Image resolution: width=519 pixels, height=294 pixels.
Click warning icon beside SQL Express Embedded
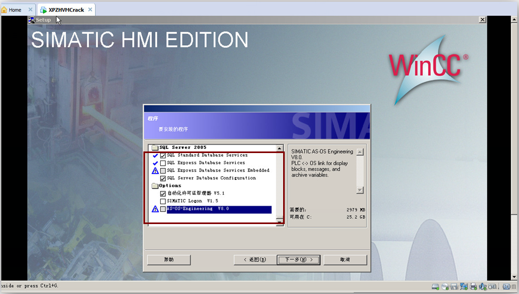tap(155, 170)
